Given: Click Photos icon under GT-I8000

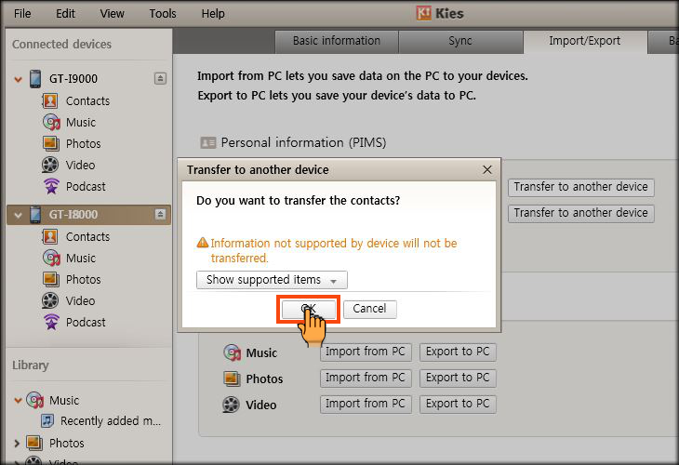Looking at the screenshot, I should (x=50, y=280).
